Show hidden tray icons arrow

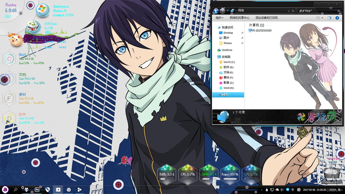pos(262,190)
